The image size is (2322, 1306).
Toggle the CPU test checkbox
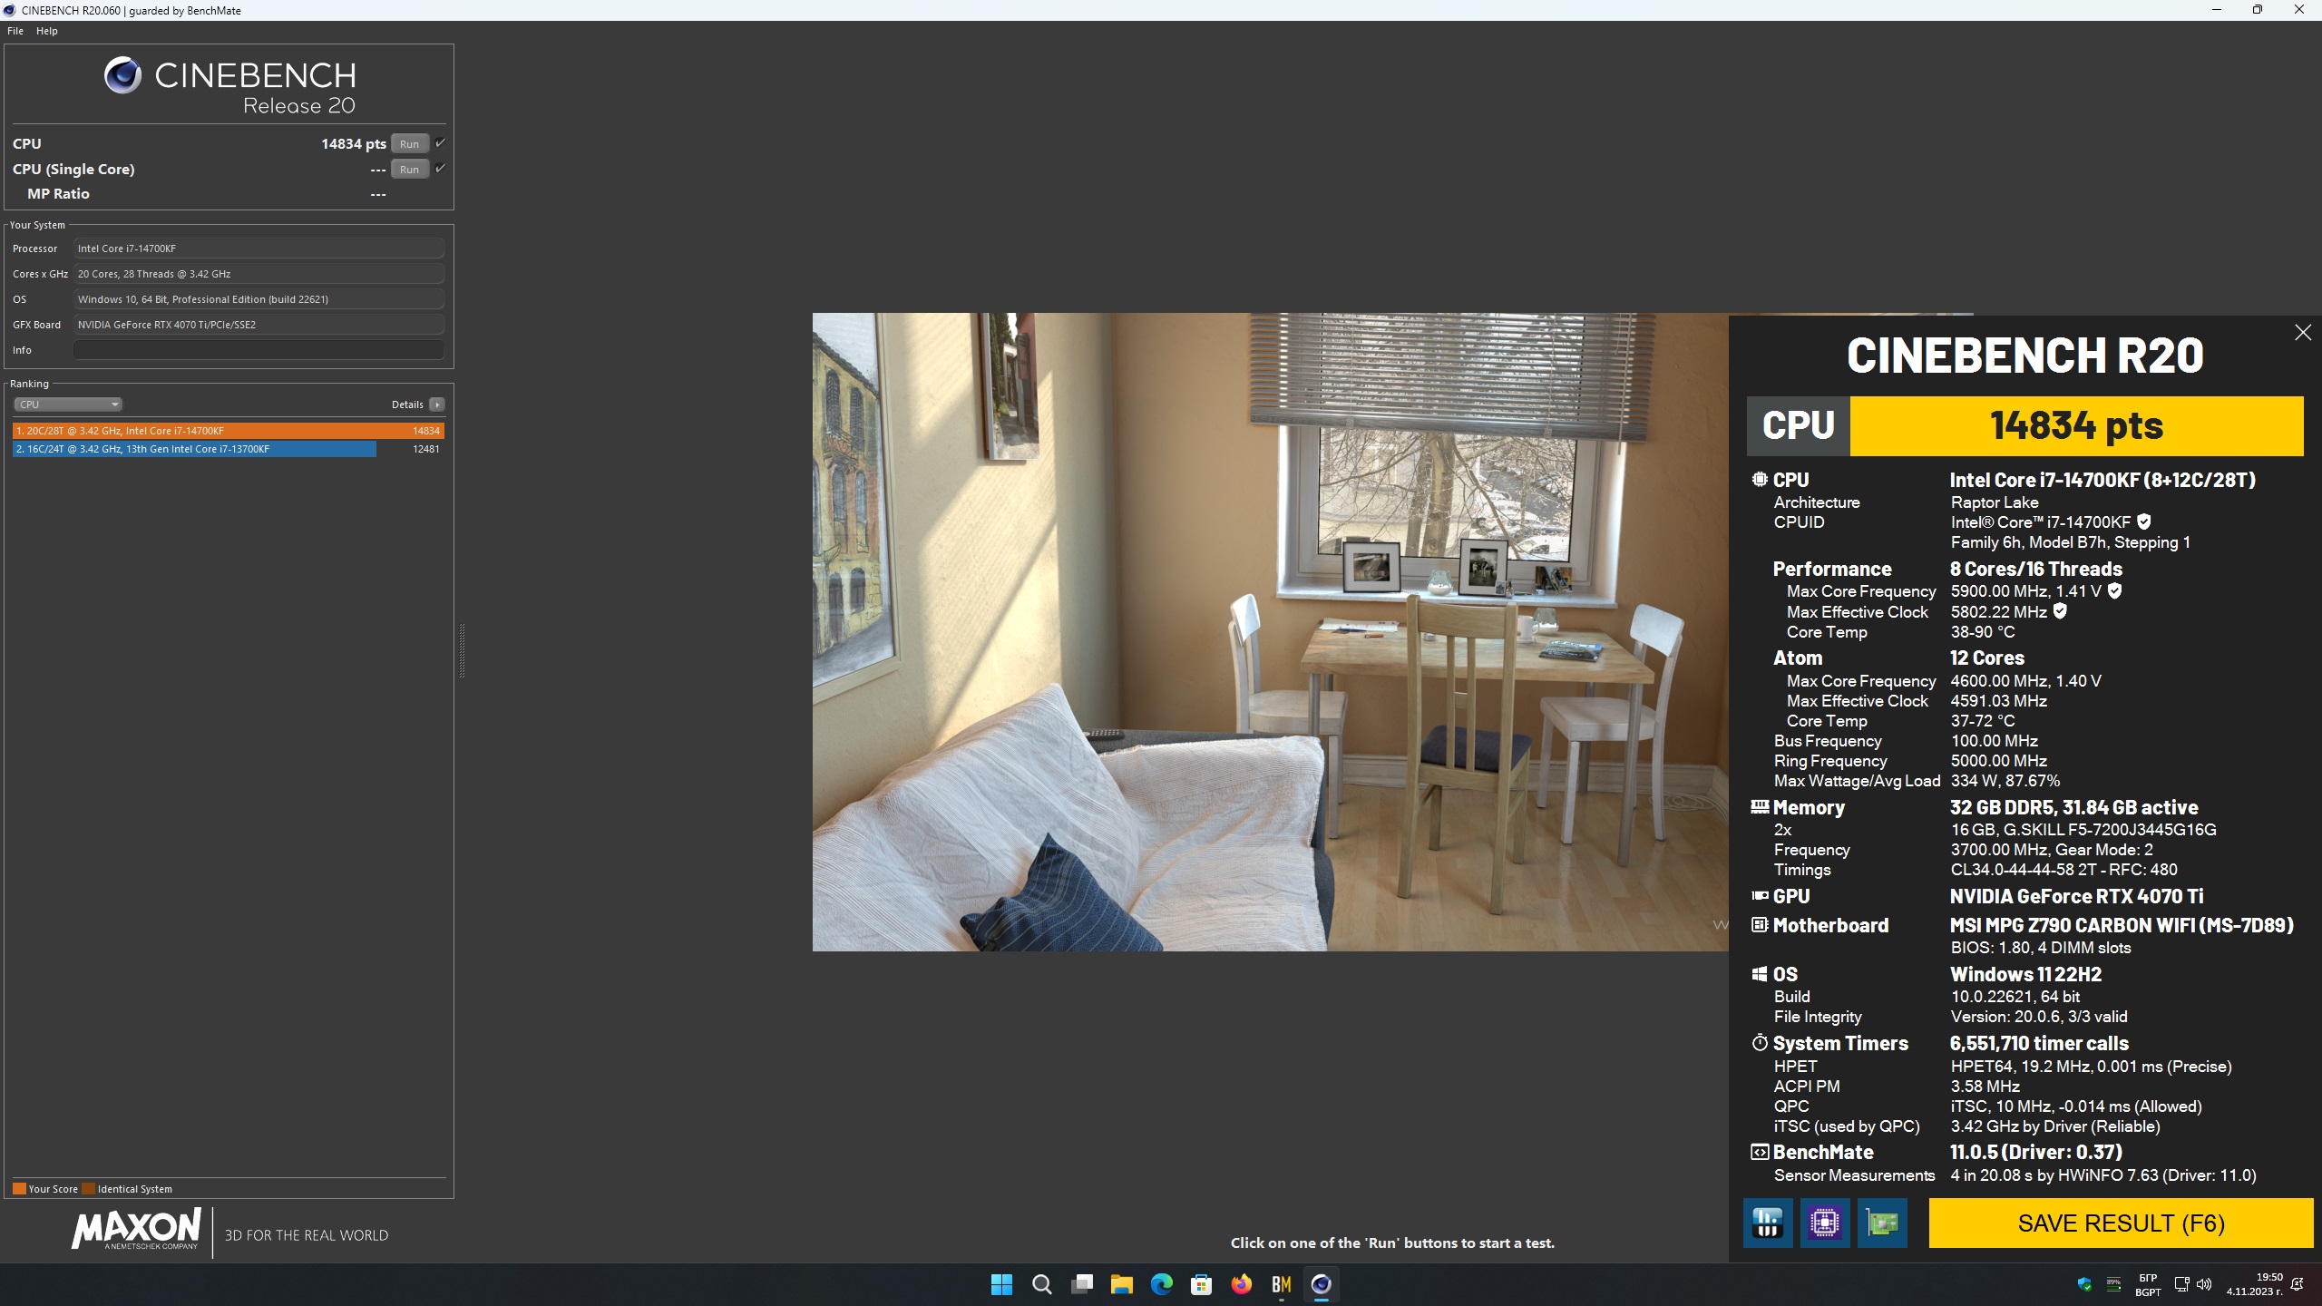pyautogui.click(x=440, y=142)
